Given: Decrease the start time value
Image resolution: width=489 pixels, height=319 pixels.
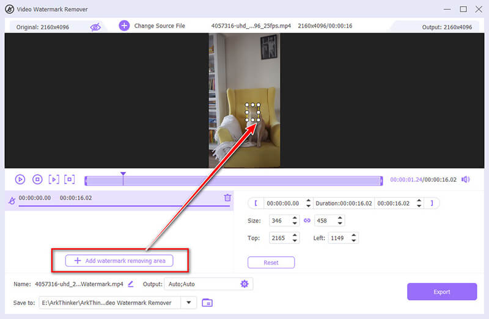Looking at the screenshot, I should pos(309,206).
